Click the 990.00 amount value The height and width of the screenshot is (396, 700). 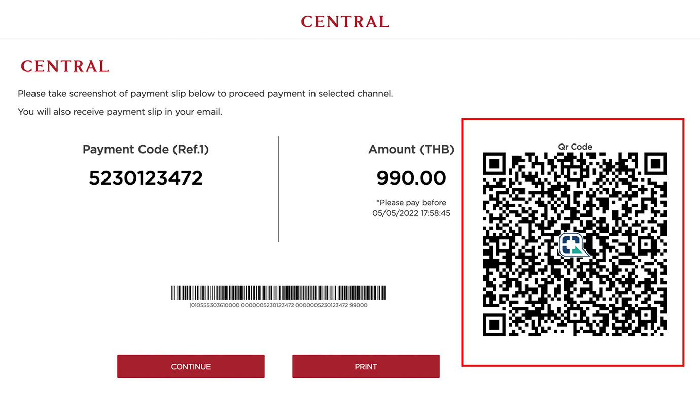coord(411,178)
